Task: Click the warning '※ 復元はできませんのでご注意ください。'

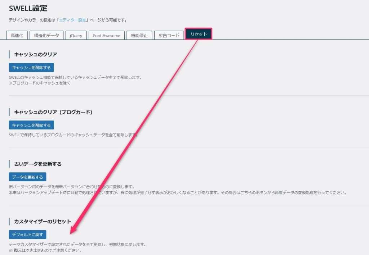Action: coord(45,250)
